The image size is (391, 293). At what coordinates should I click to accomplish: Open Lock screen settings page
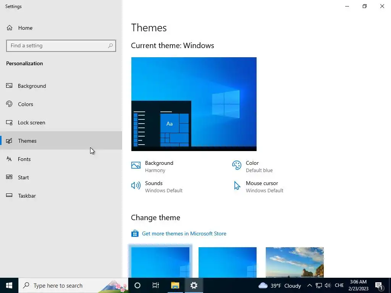point(61,122)
